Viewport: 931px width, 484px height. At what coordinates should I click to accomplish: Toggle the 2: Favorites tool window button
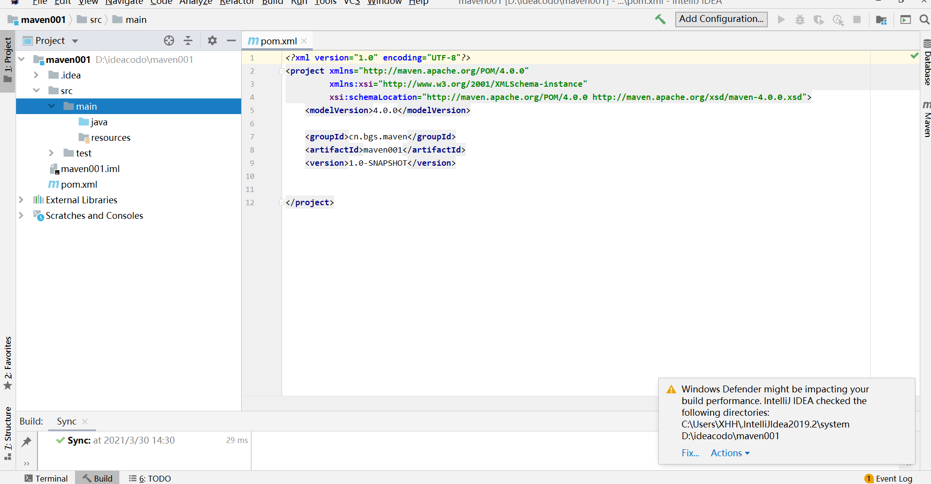click(x=8, y=363)
